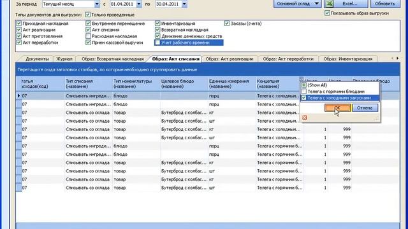Image resolution: width=408 pixels, height=229 pixels.
Task: Open 'Образ: Инвентаризация' tab
Action: point(348,59)
